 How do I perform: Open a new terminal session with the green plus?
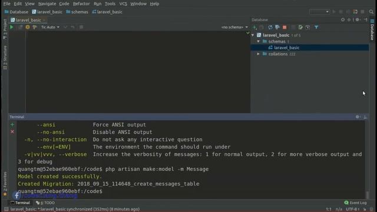point(12,125)
